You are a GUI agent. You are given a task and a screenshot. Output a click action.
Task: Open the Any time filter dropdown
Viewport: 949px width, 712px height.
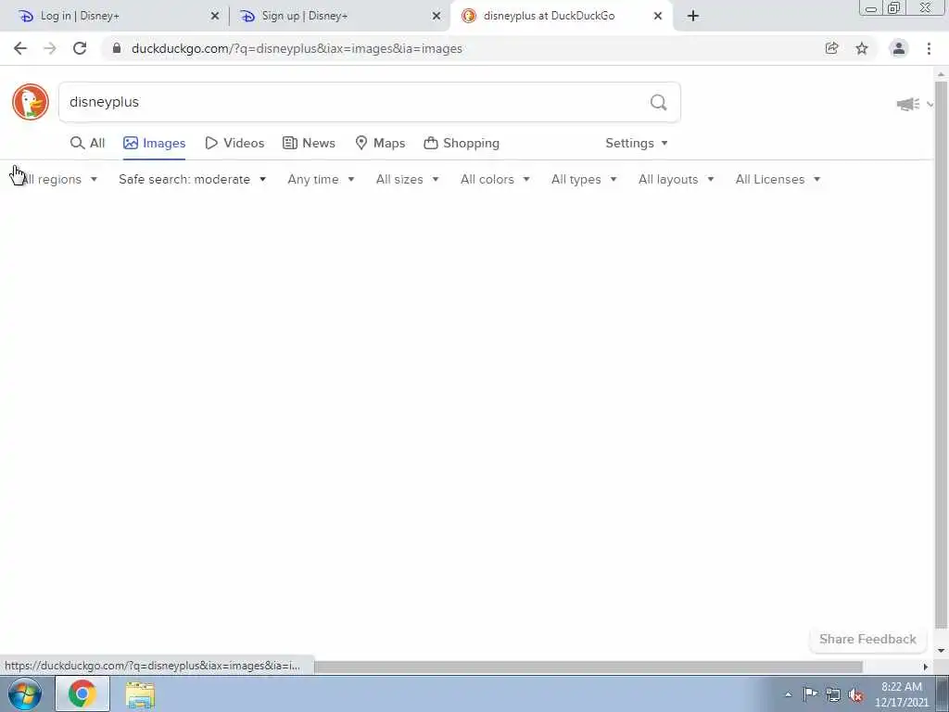pyautogui.click(x=321, y=179)
